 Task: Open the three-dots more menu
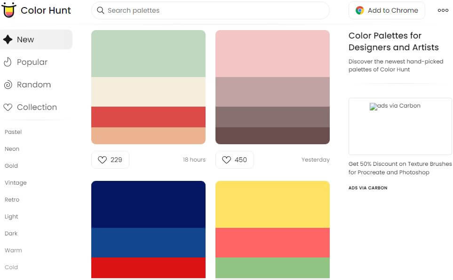(x=443, y=10)
